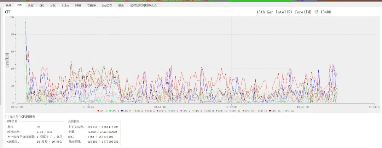Click the green CPU 1 legend swatch
This screenshot has height=148, width=382.
click(x=110, y=111)
